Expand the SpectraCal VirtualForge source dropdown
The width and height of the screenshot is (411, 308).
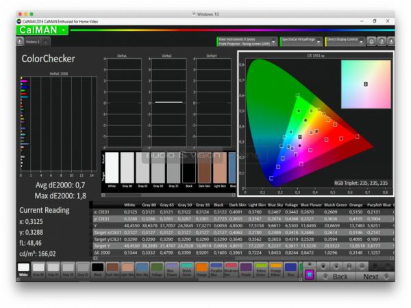pyautogui.click(x=319, y=41)
